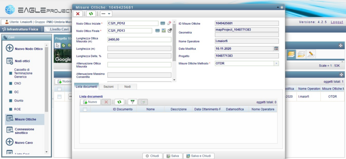346x159 pixels.
Task: Collapse the Misure Ottiche dialog via title arrow
Action: tap(278, 7)
